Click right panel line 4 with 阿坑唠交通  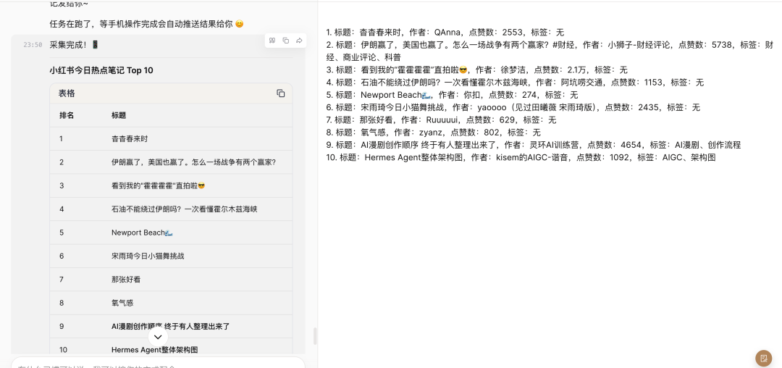coord(515,83)
